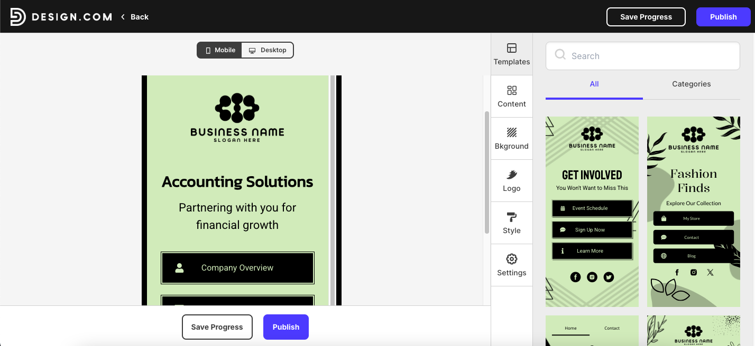
Task: Open the Content sidebar panel
Action: [511, 97]
